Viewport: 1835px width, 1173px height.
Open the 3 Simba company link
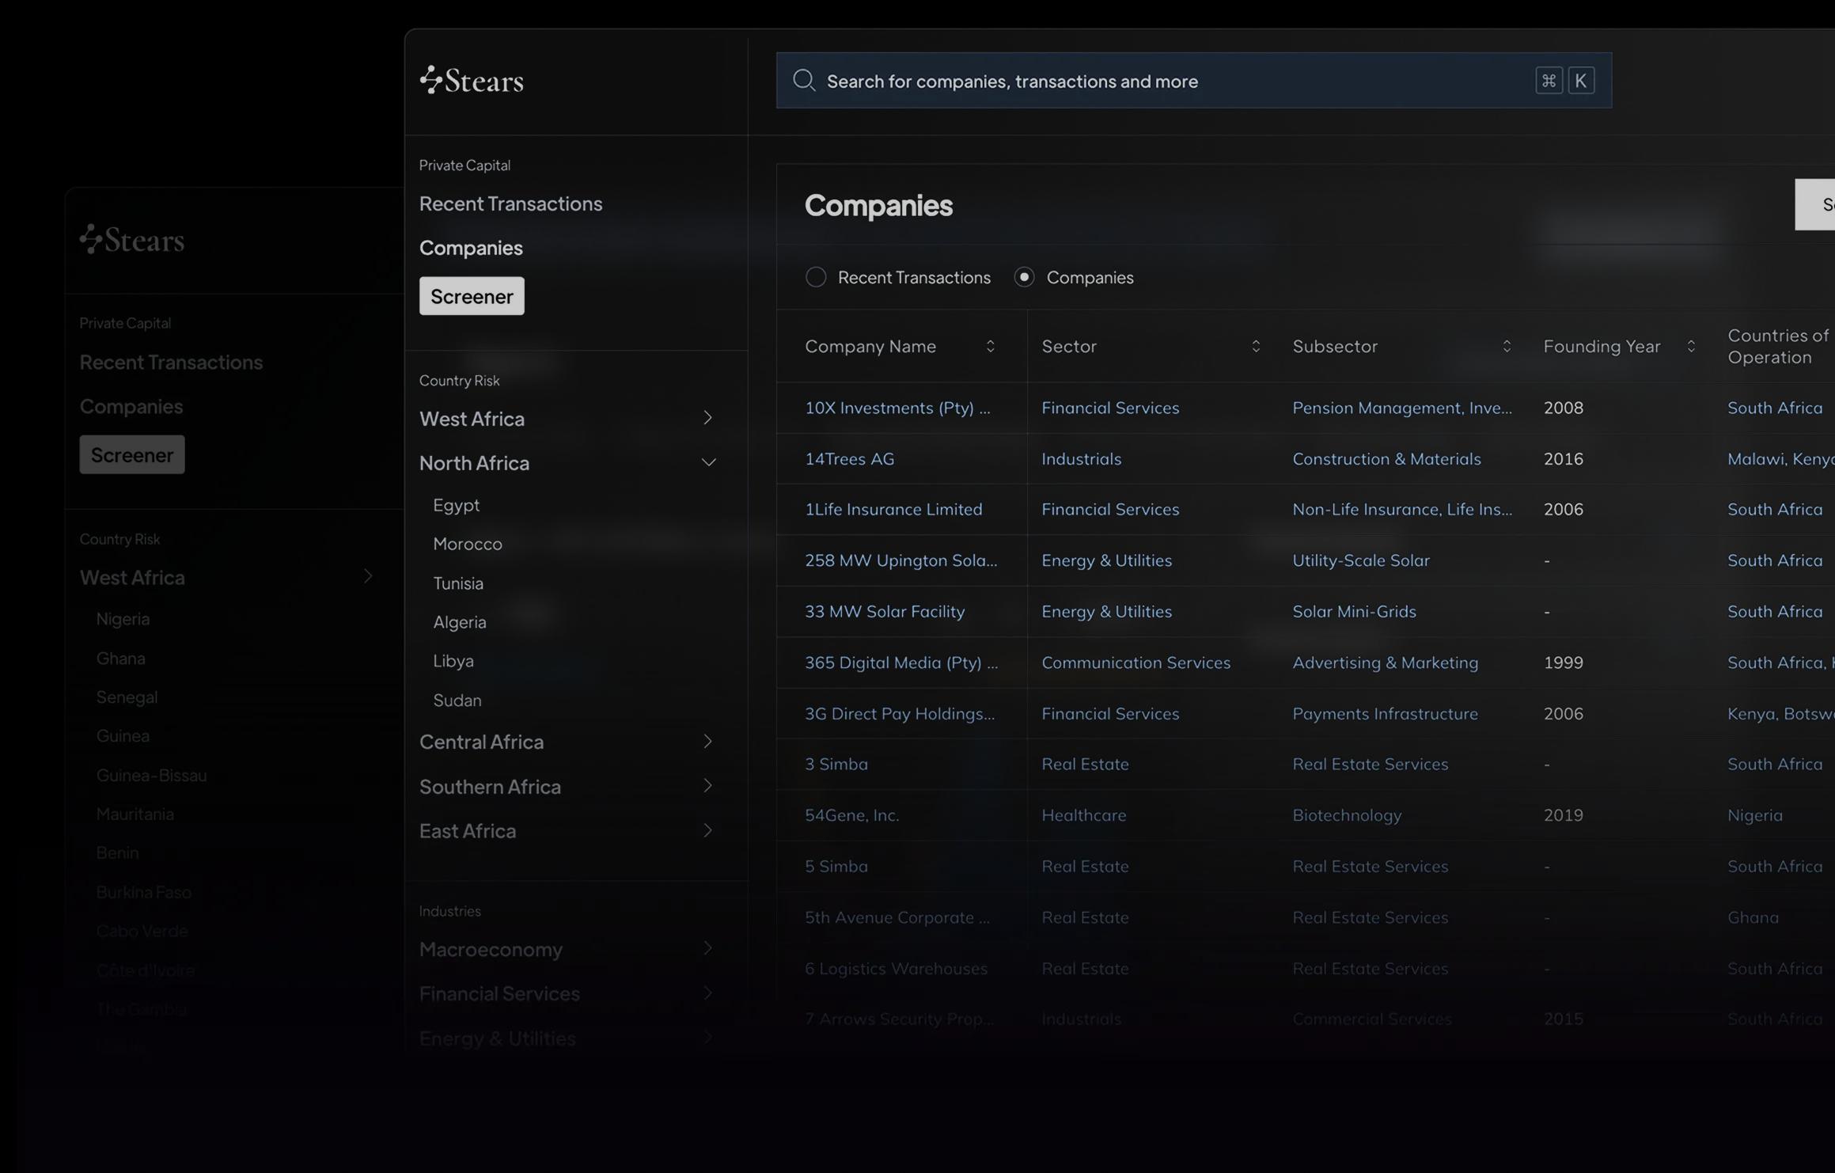(x=836, y=765)
